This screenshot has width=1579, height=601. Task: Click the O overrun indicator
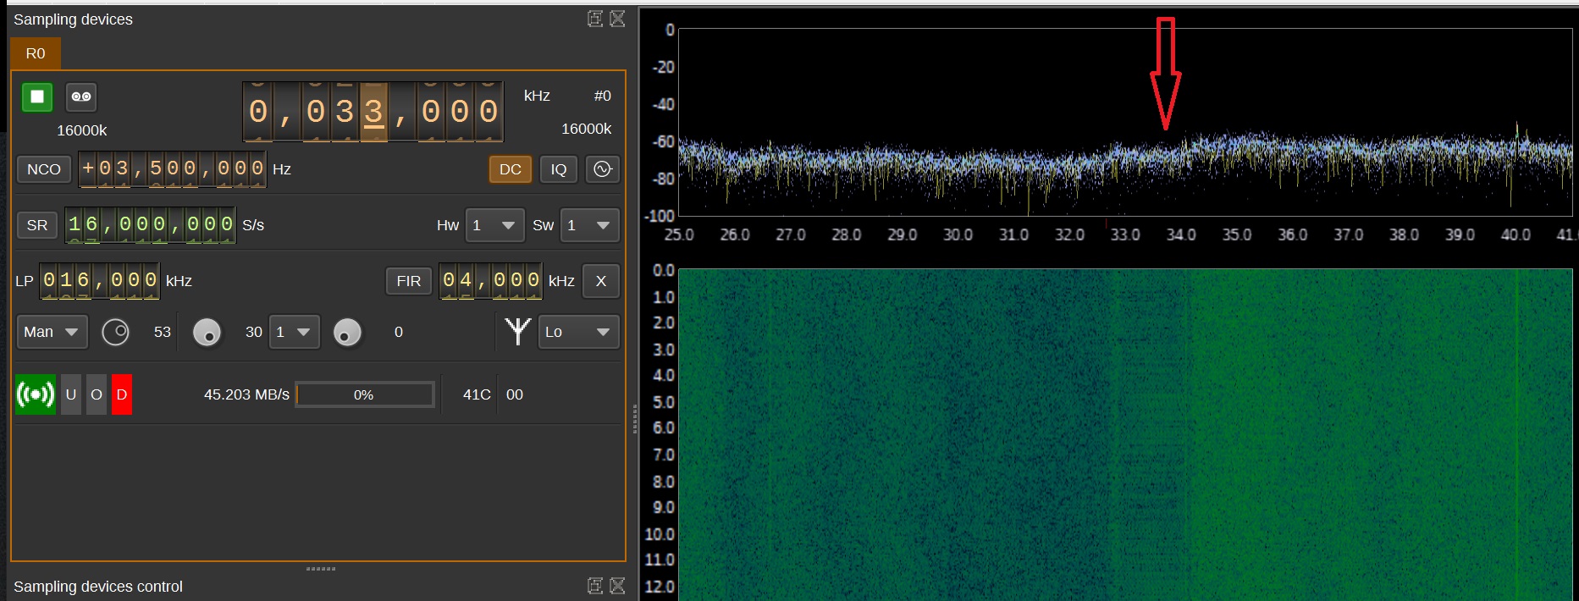[97, 394]
